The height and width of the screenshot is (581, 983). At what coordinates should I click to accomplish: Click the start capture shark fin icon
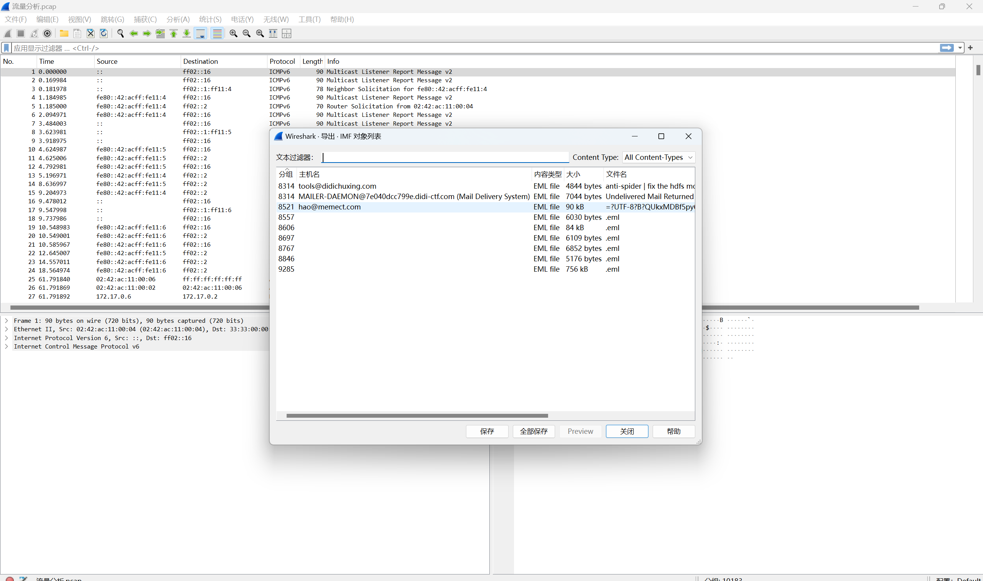(x=8, y=33)
